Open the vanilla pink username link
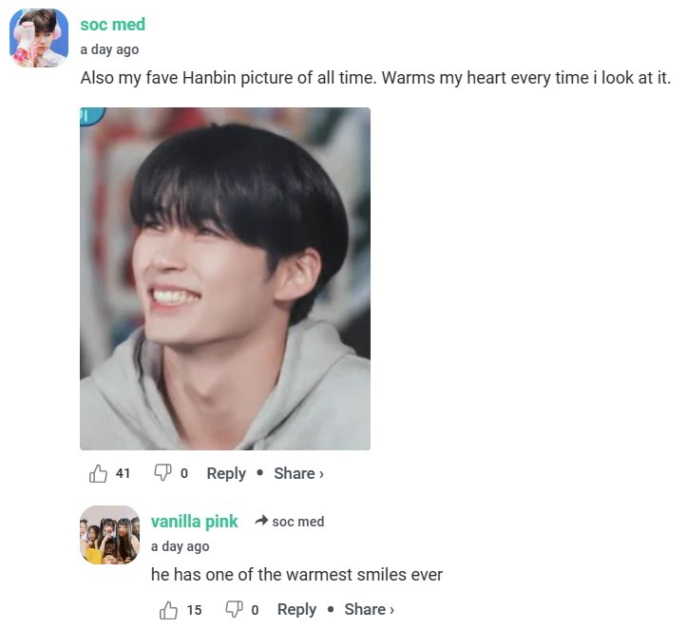 tap(195, 522)
